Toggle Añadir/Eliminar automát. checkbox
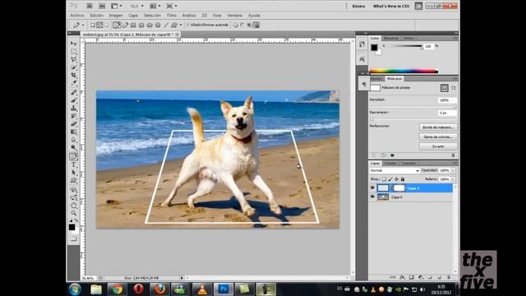526x296 pixels. pyautogui.click(x=188, y=25)
